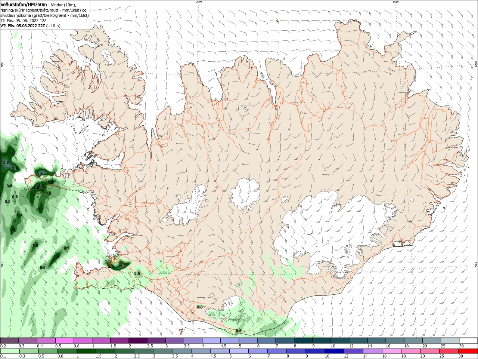Image resolution: width=478 pixels, height=359 pixels.
Task: Pick the crimson 25–30 rain legend swatch
Action: click(x=448, y=351)
